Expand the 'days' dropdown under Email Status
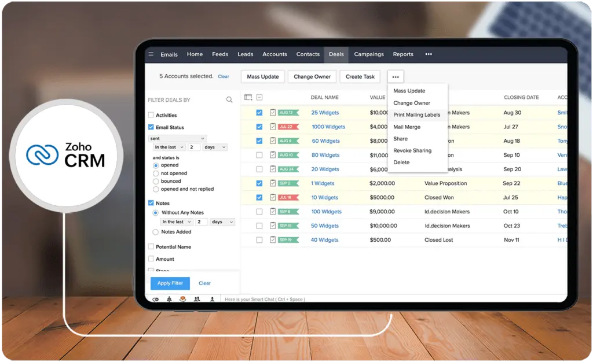593x362 pixels. [x=215, y=147]
